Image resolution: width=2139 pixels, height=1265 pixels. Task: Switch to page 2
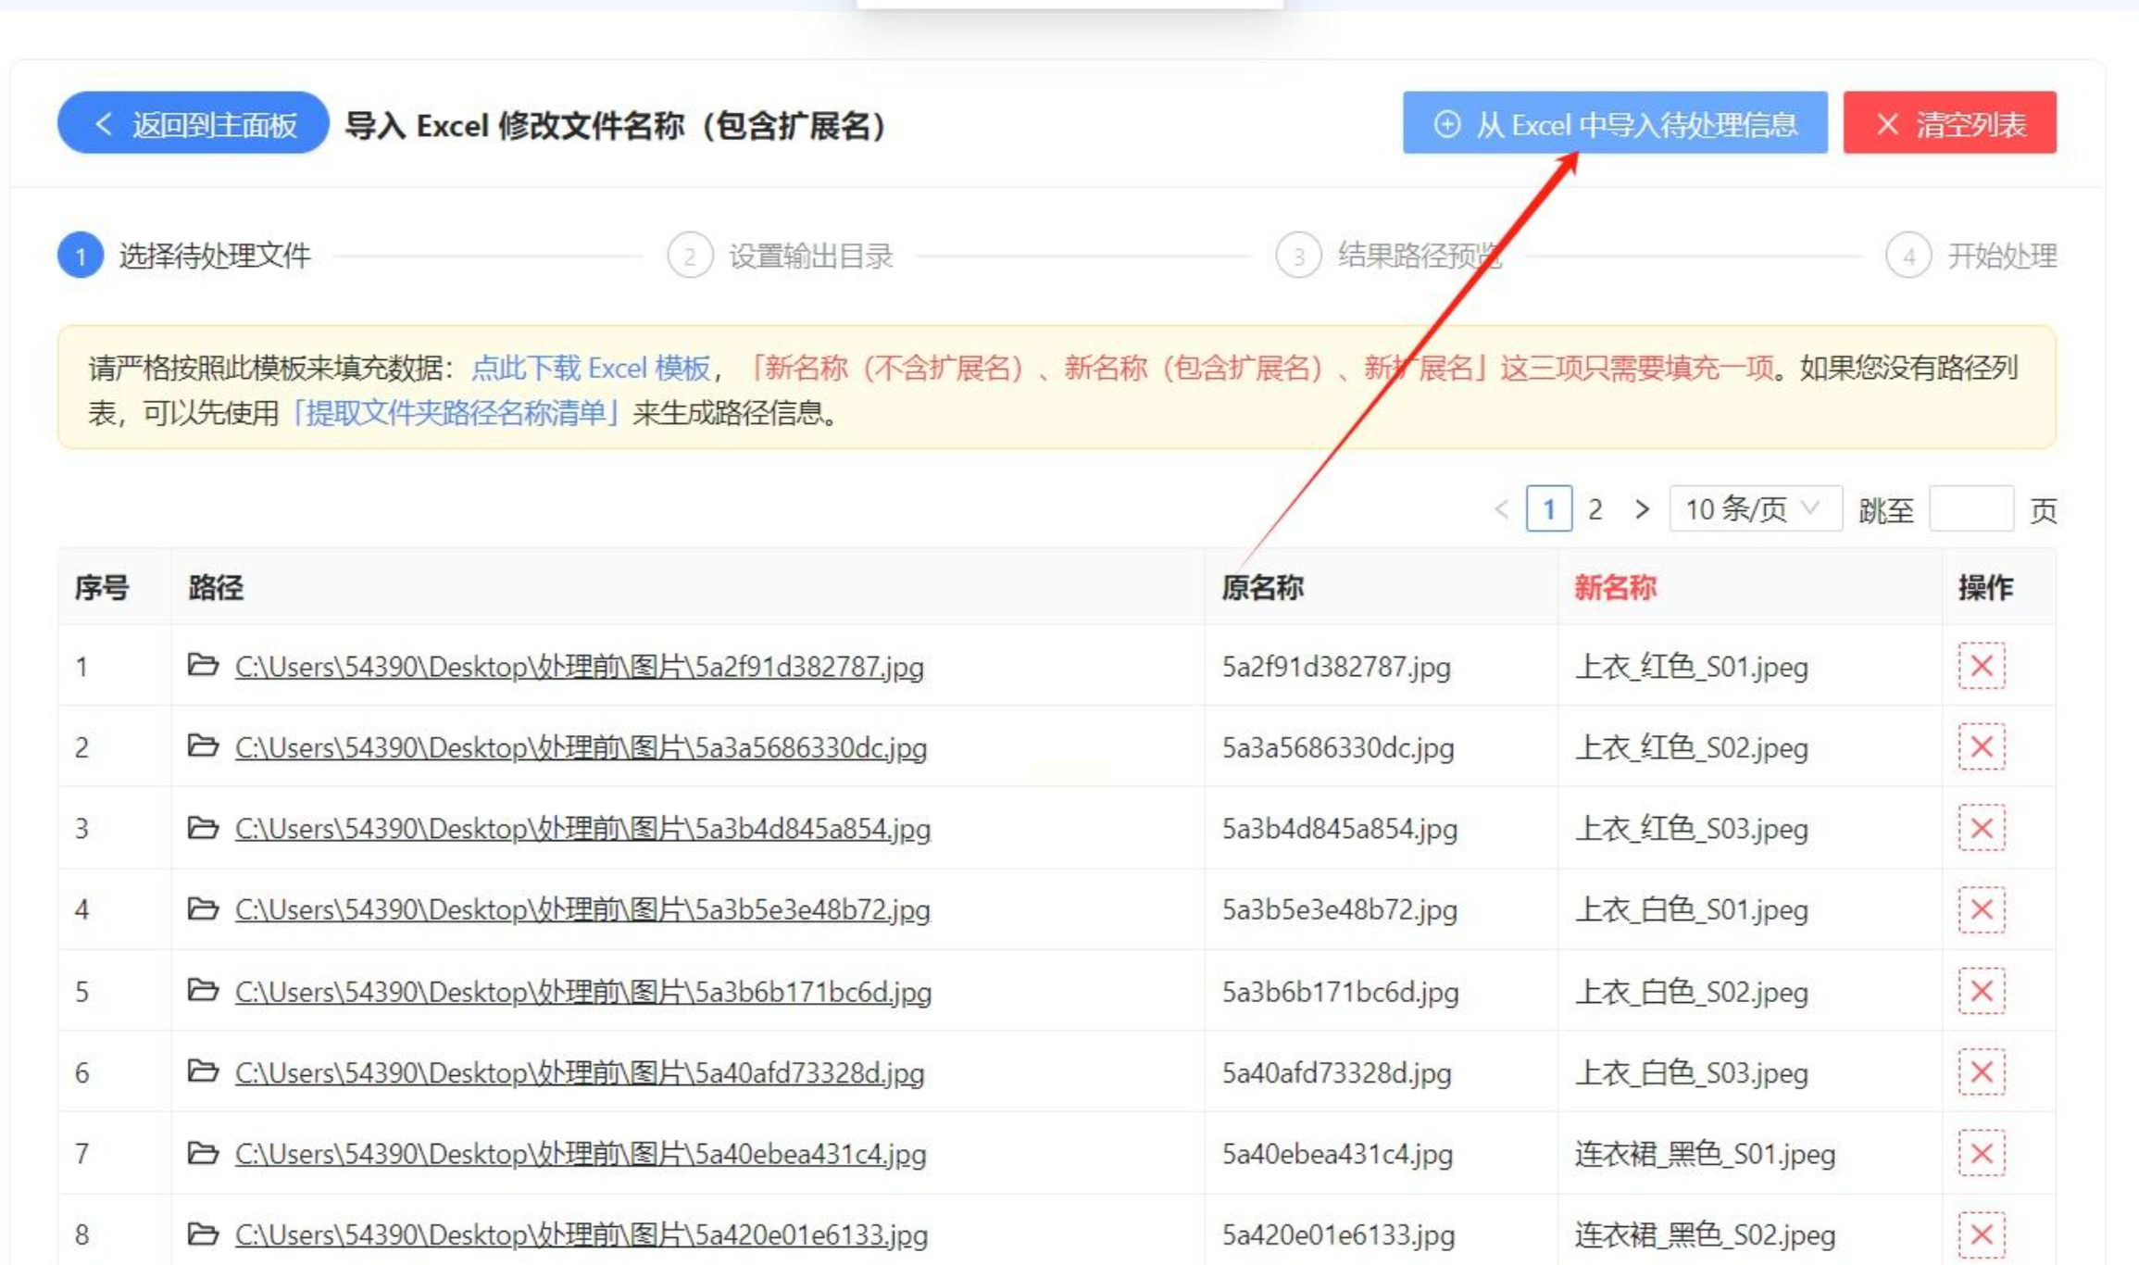tap(1595, 508)
